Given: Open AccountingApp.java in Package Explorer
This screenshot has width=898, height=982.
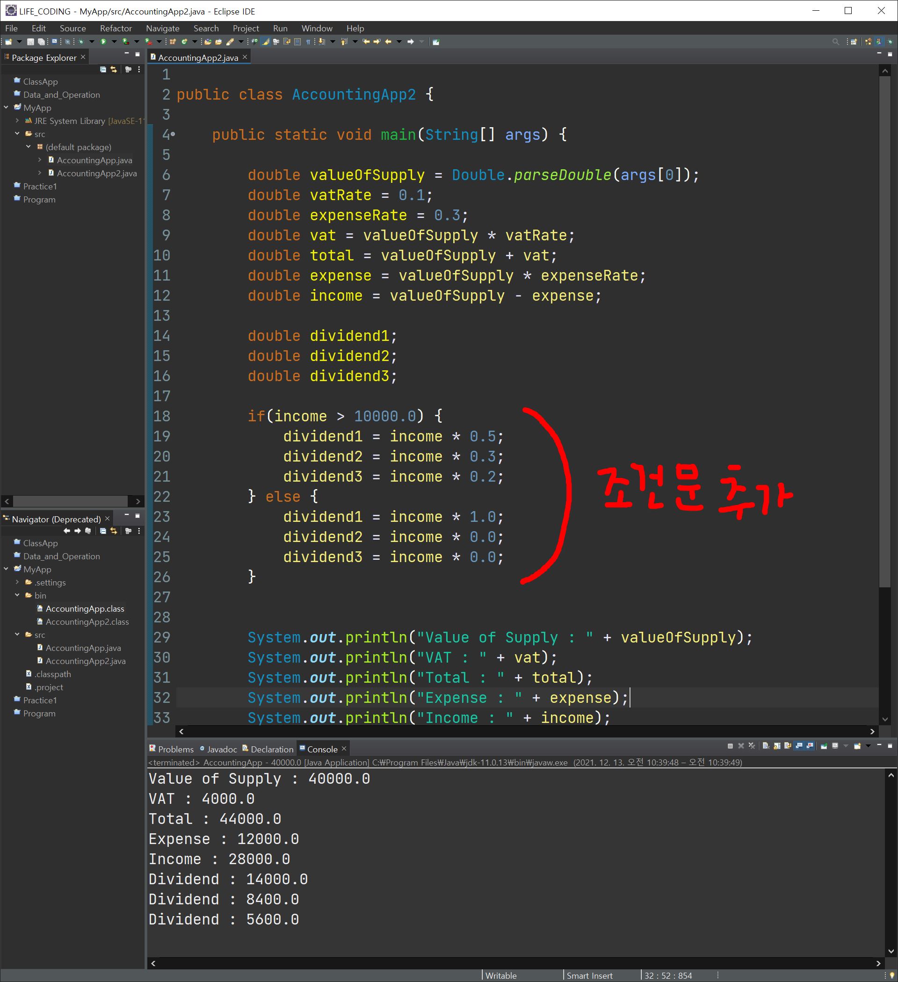Looking at the screenshot, I should click(x=94, y=160).
